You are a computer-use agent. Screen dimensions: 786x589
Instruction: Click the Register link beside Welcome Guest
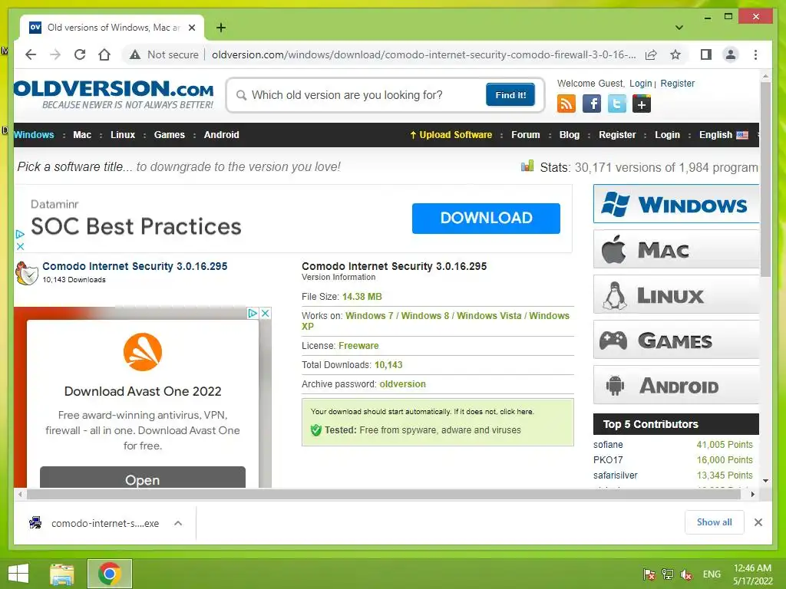[677, 84]
